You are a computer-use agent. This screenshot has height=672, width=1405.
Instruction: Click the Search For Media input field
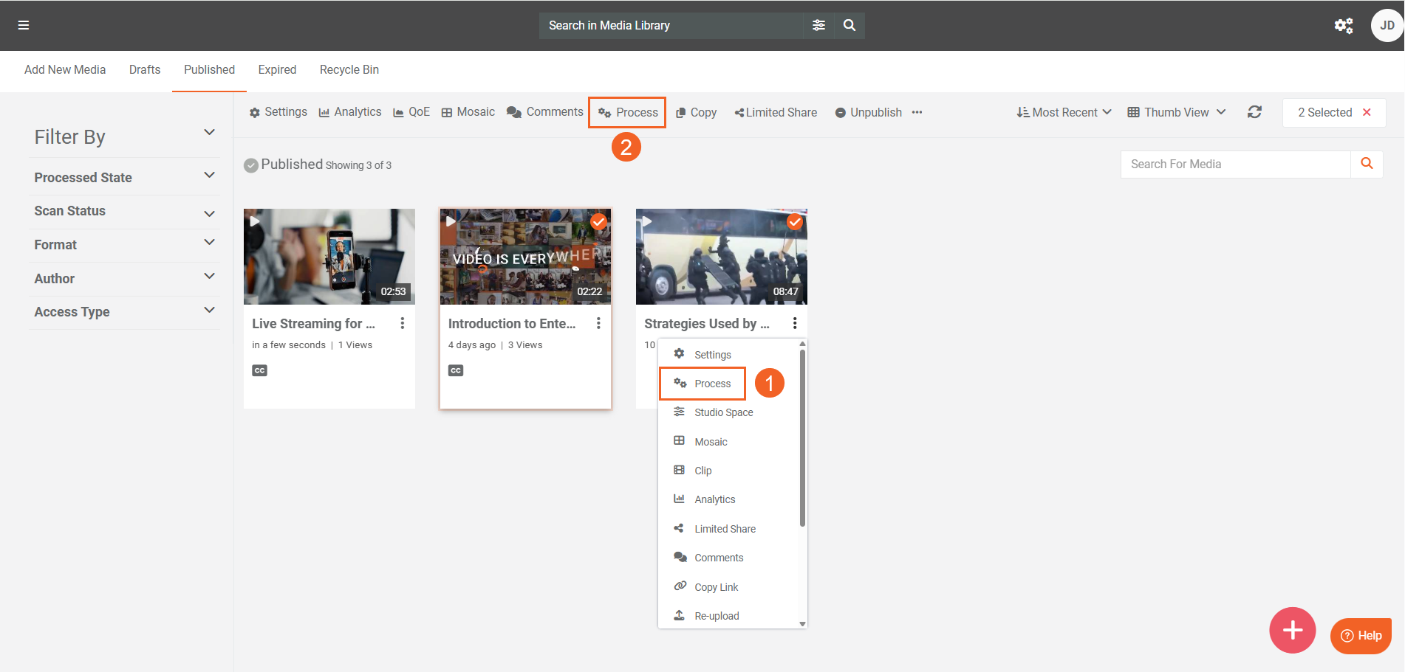click(x=1235, y=164)
